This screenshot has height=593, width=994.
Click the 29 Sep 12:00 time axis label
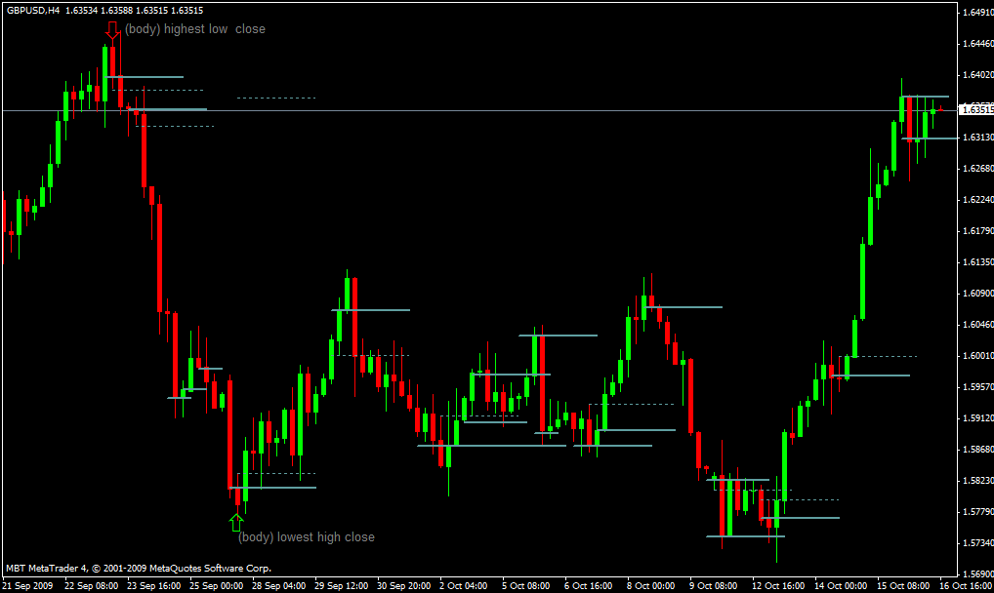[342, 586]
